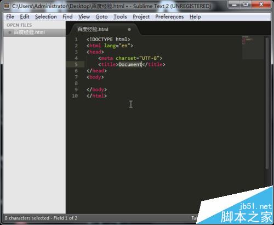This screenshot has width=274, height=225.
Task: Click line number 10 in the gutter
Action: [x=75, y=95]
